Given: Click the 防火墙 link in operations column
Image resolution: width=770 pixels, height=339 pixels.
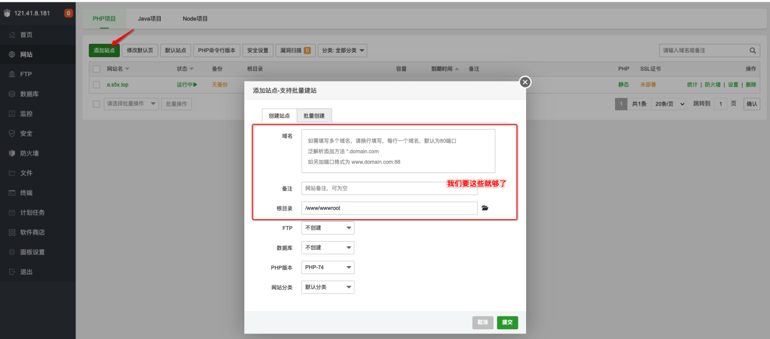Looking at the screenshot, I should (x=713, y=84).
